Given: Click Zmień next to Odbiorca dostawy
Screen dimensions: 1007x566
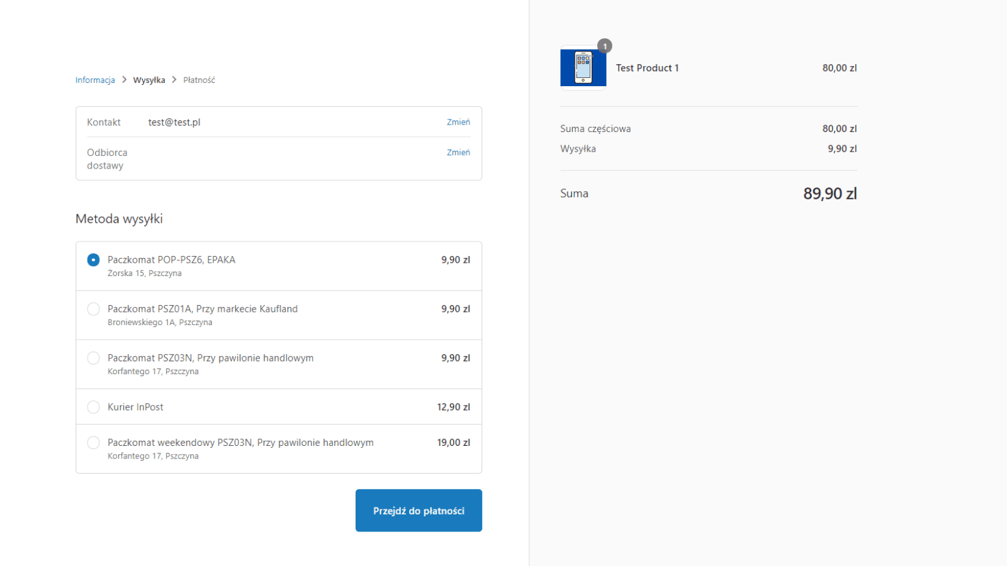Looking at the screenshot, I should coord(458,152).
